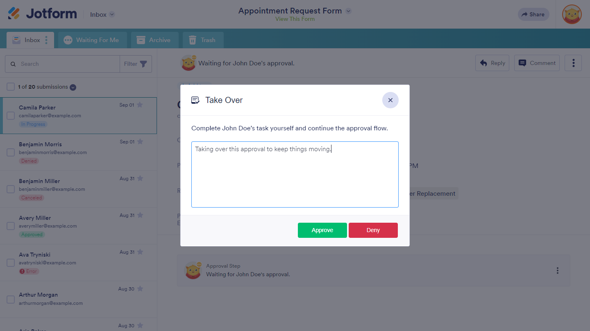Expand the Inbox dropdown beside the logo

point(112,15)
